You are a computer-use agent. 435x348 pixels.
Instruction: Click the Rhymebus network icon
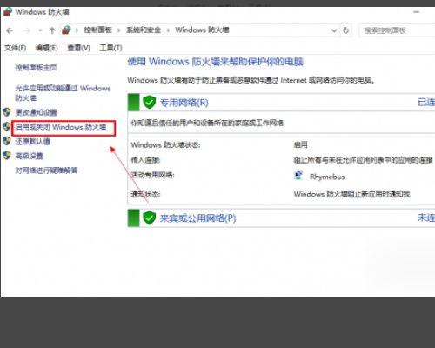click(x=298, y=176)
